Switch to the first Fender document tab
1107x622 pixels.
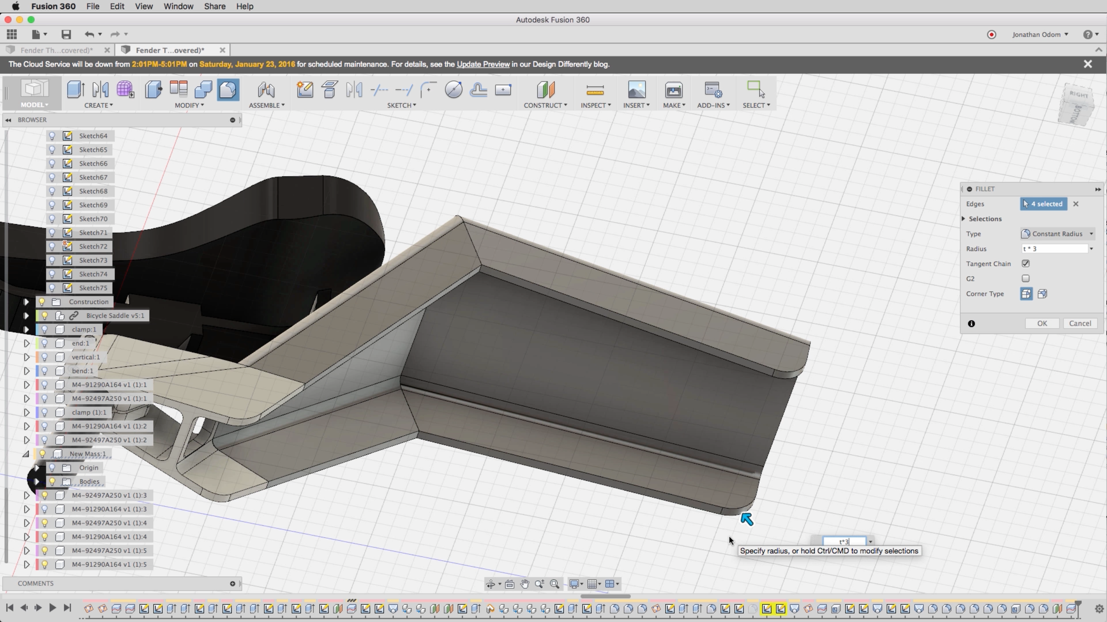[56, 50]
